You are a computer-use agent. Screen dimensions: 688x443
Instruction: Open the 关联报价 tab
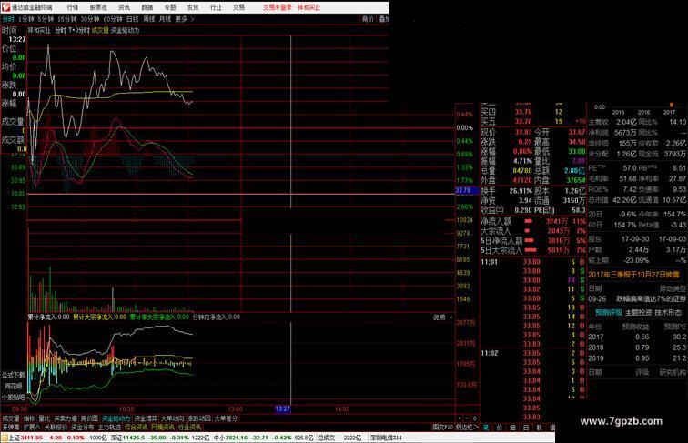pos(56,427)
